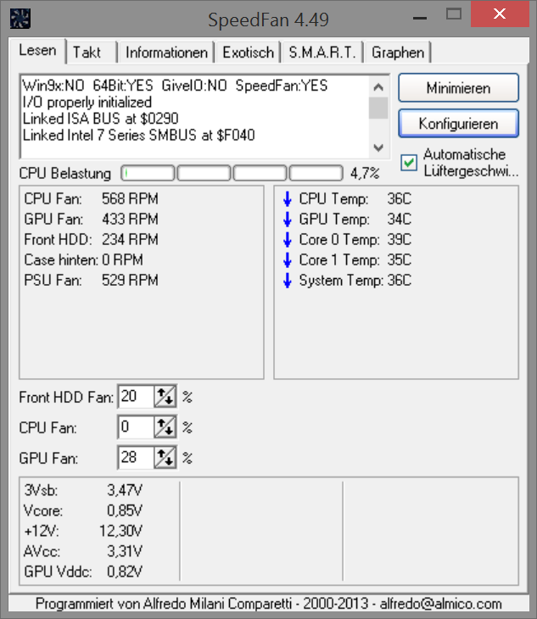Image resolution: width=537 pixels, height=619 pixels.
Task: Adjust the Front HDD Fan speed spinner
Action: click(x=165, y=396)
